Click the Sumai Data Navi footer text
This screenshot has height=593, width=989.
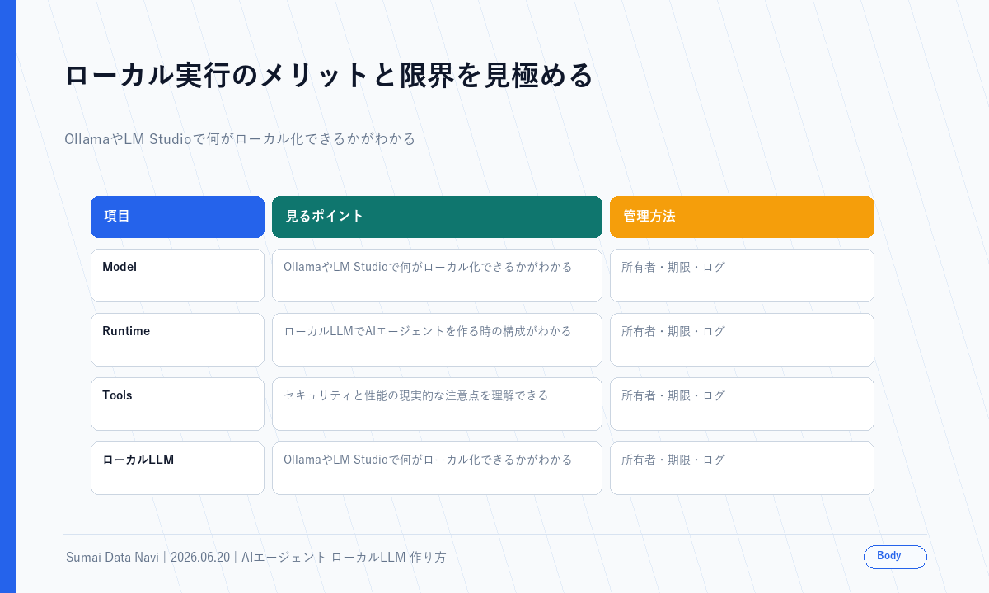pyautogui.click(x=256, y=557)
